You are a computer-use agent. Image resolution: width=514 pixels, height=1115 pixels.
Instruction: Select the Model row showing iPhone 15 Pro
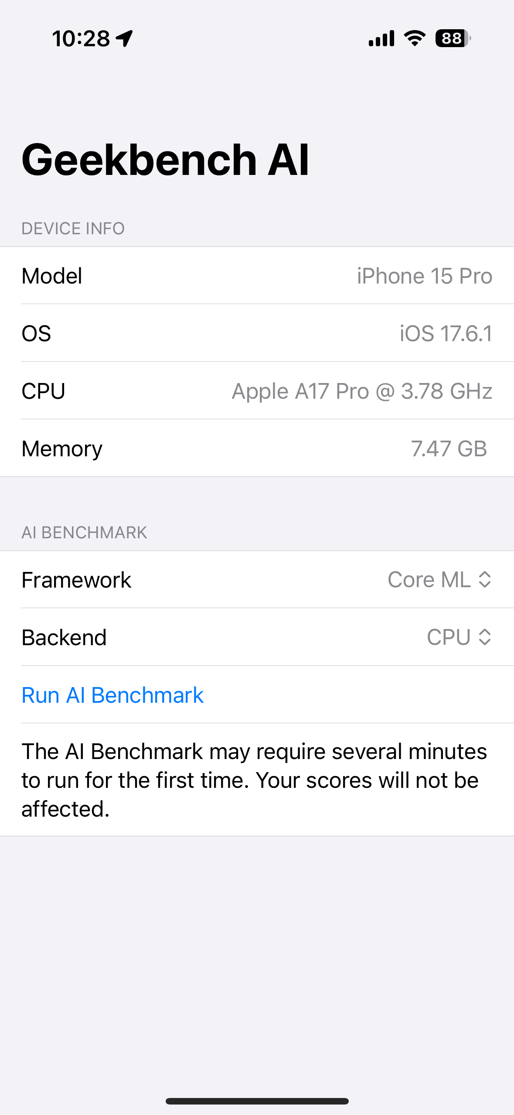(257, 275)
